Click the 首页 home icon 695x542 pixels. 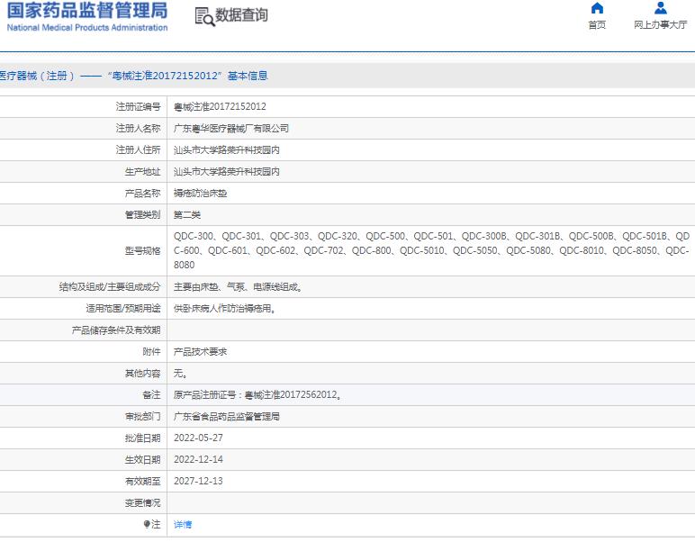click(x=597, y=9)
